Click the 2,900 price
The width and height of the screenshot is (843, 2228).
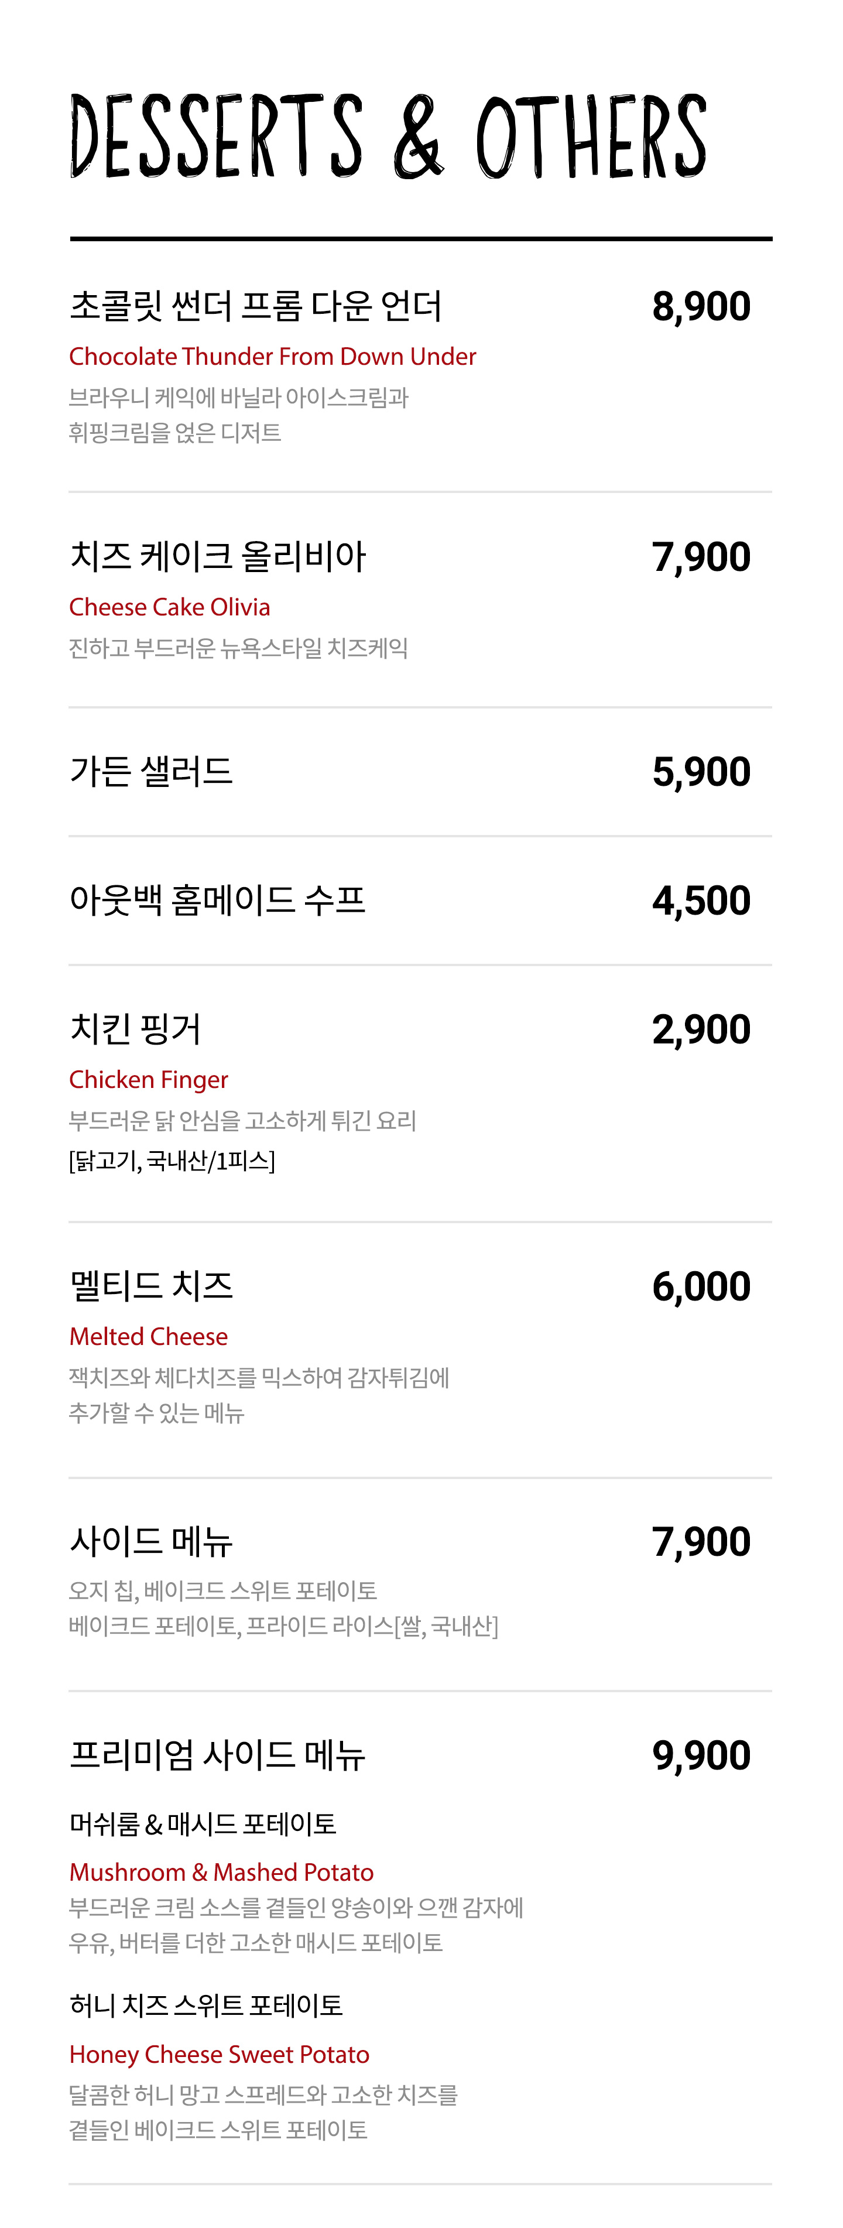701,1029
